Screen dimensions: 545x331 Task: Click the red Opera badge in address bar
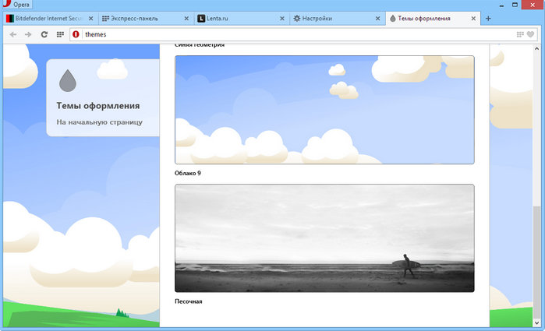click(x=76, y=34)
